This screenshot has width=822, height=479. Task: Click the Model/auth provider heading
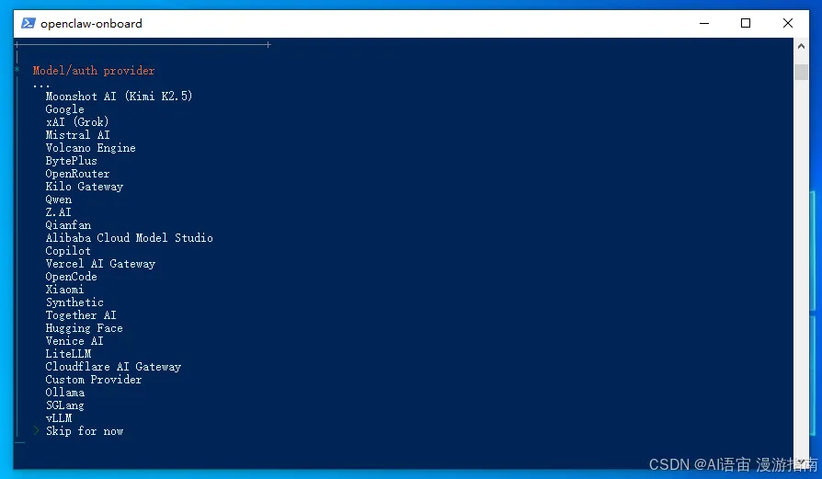(x=93, y=71)
